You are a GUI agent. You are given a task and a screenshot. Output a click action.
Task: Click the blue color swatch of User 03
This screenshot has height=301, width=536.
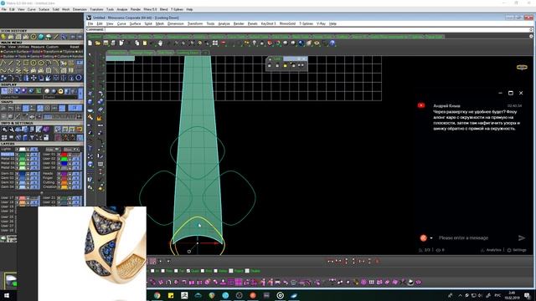64,163
